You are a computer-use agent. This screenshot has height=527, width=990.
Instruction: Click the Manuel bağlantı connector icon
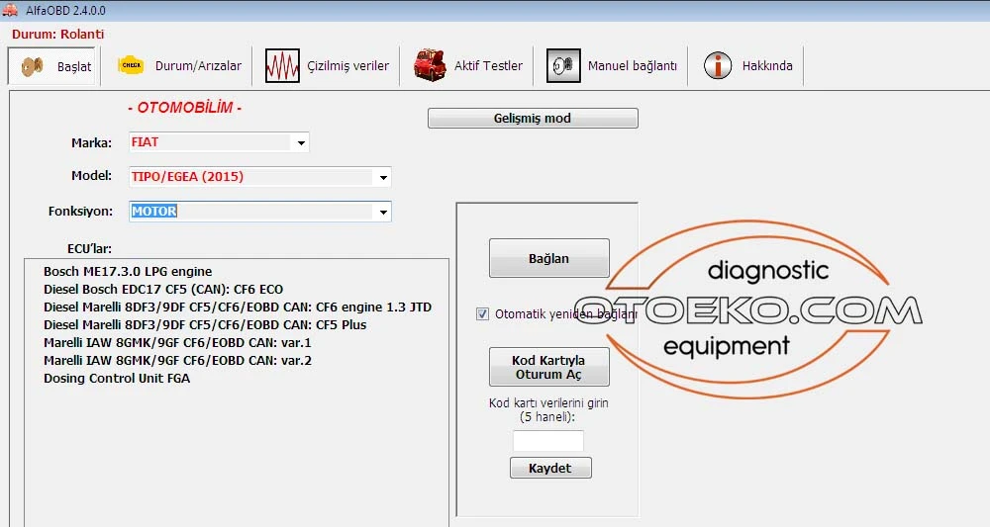[563, 65]
